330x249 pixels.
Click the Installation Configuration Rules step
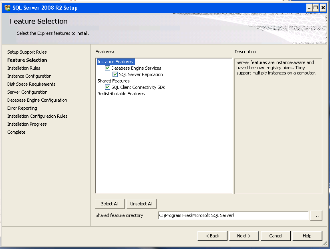click(x=37, y=116)
